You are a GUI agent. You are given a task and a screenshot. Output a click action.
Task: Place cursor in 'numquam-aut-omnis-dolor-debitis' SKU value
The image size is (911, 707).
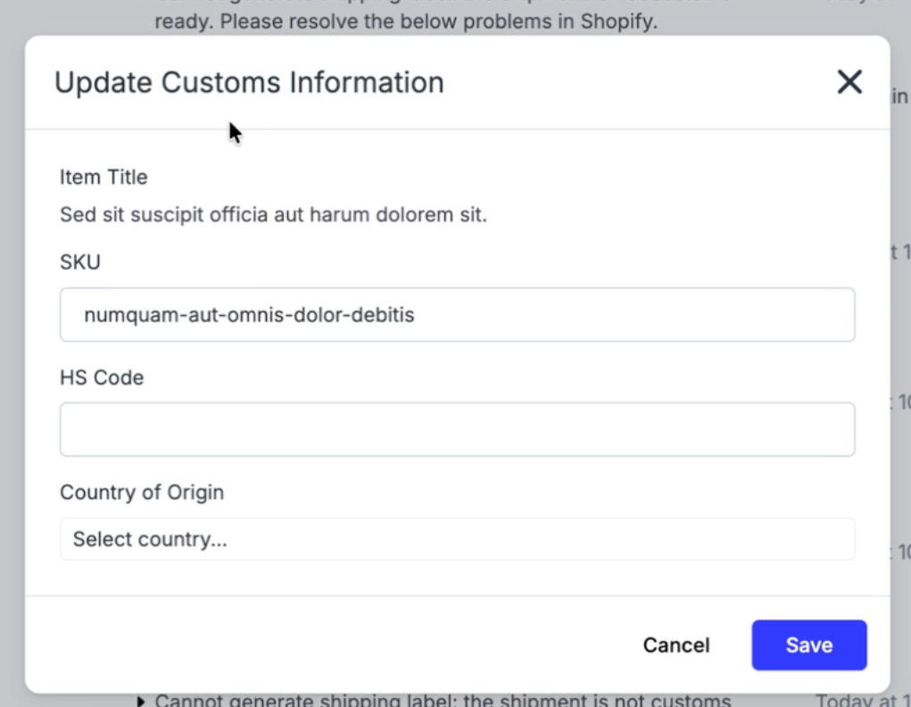[x=249, y=315]
